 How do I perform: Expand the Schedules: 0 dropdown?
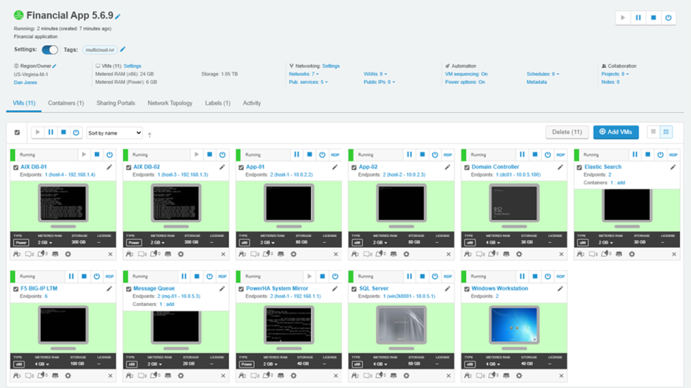(543, 74)
